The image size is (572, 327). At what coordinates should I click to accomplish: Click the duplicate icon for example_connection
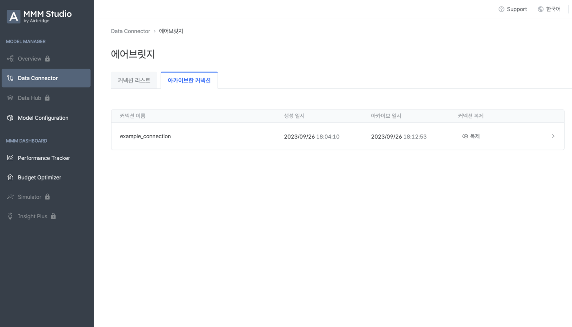coord(465,136)
